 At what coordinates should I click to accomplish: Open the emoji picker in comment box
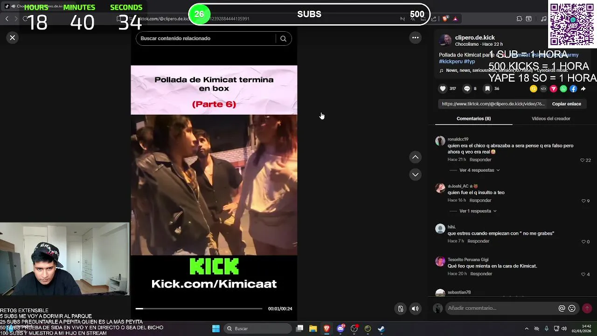click(572, 308)
